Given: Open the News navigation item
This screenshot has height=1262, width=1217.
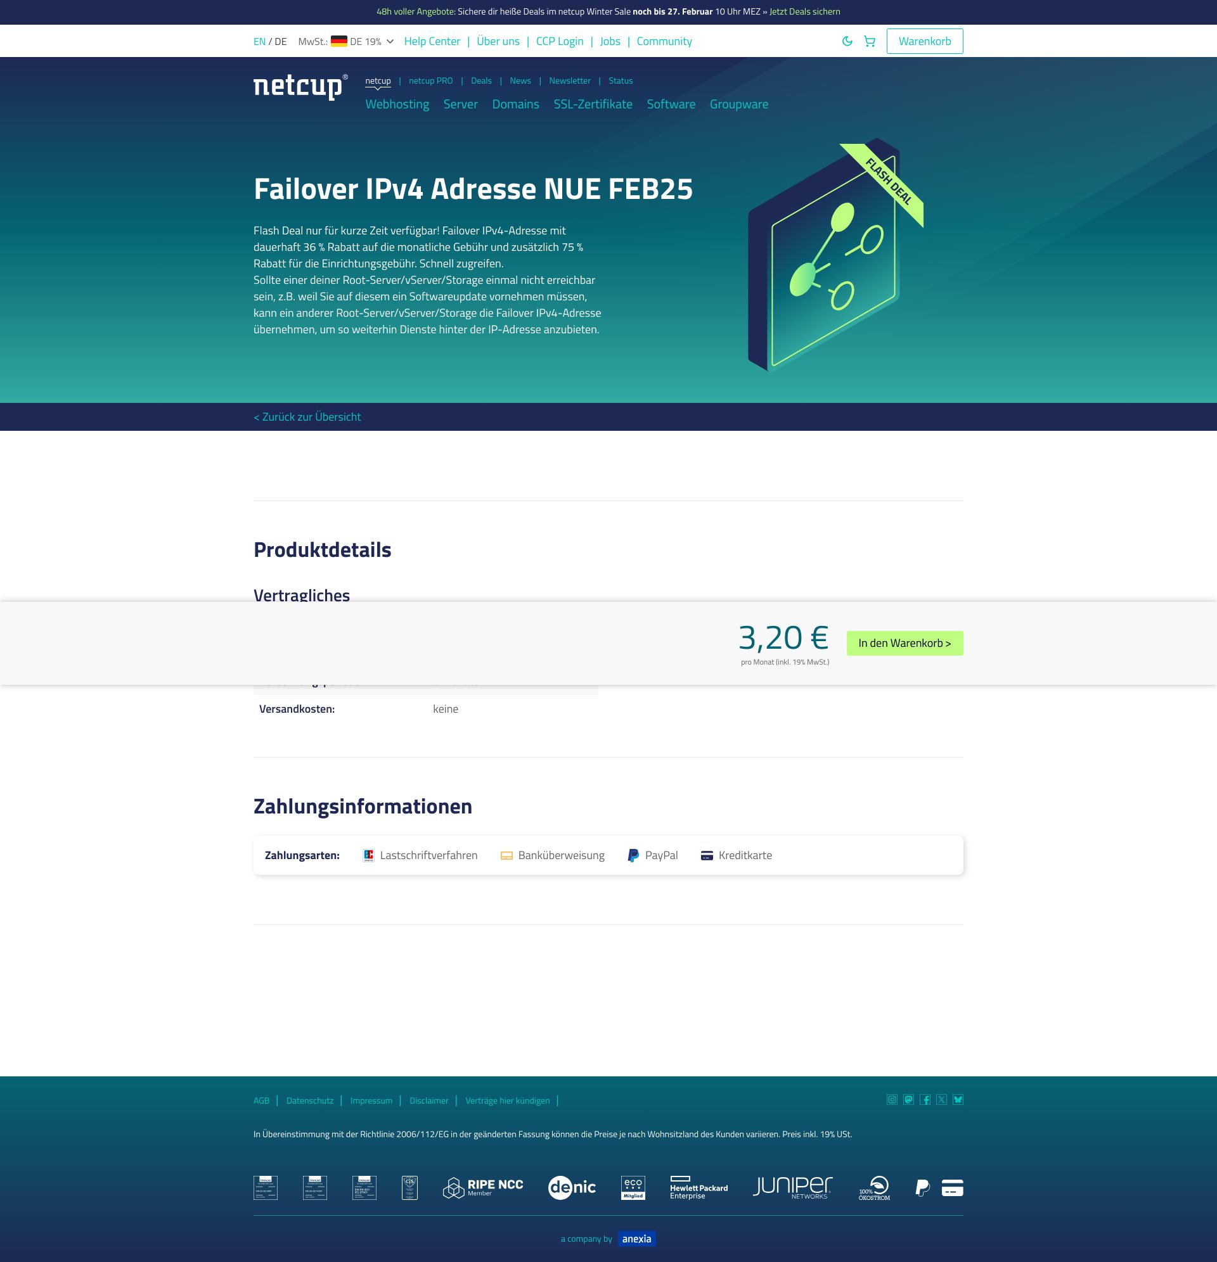Looking at the screenshot, I should 520,80.
